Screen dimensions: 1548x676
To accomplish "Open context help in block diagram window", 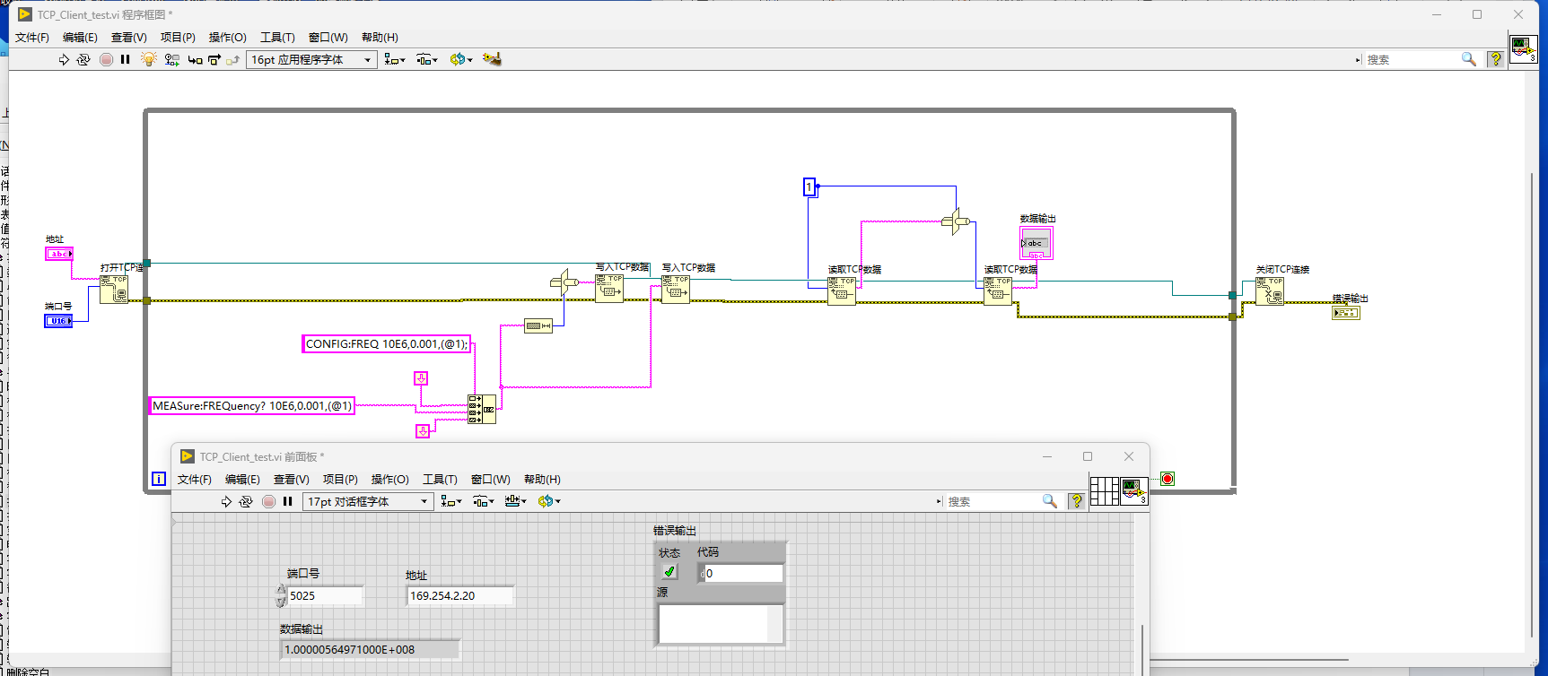I will (1495, 59).
